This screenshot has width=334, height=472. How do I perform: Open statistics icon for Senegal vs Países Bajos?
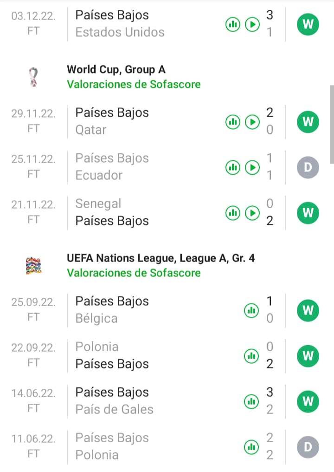232,213
